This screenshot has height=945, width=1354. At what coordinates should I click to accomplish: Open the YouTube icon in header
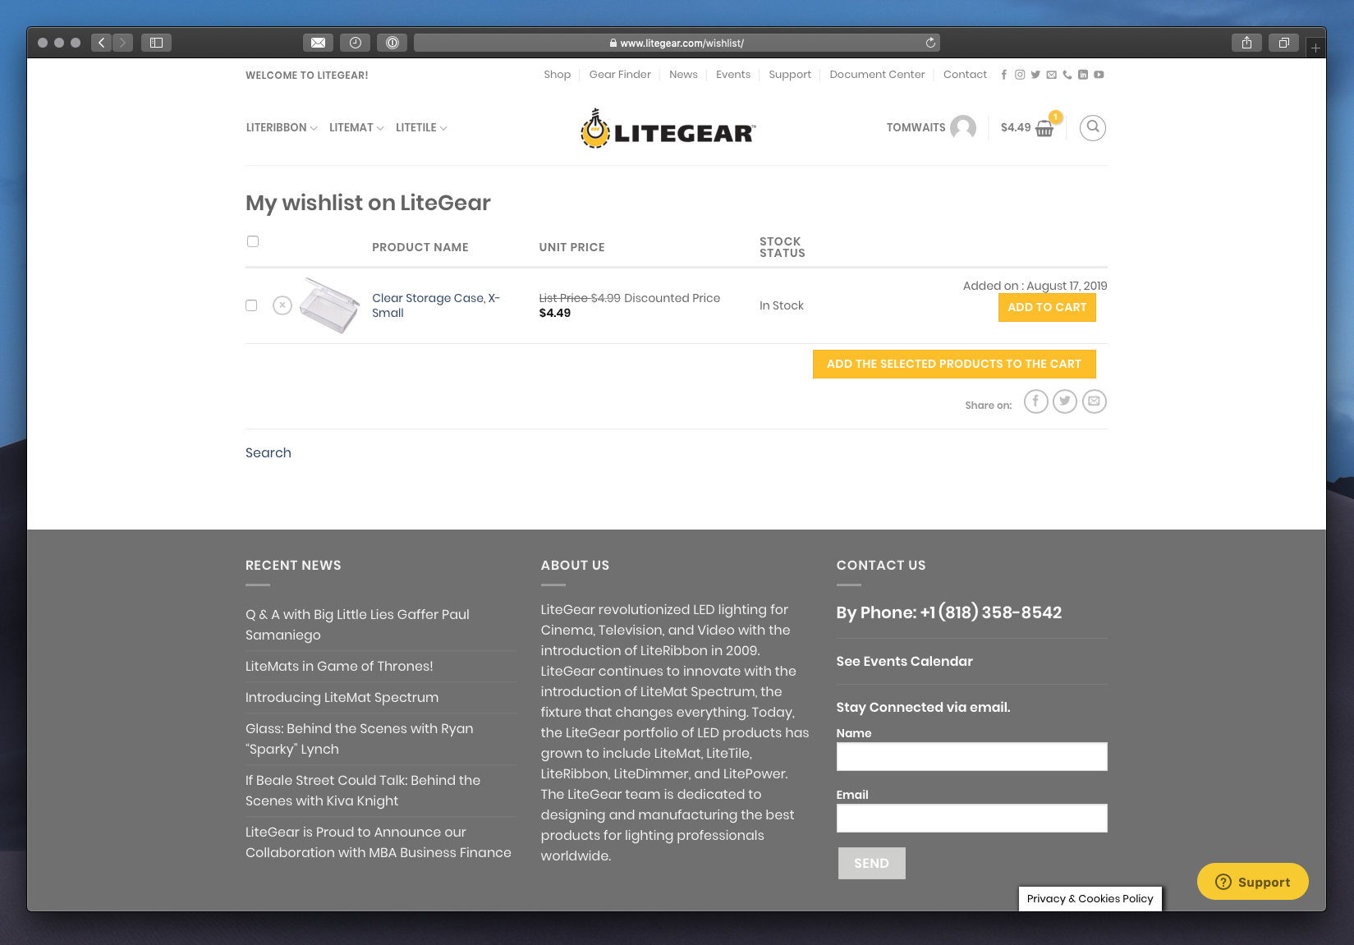(x=1099, y=75)
